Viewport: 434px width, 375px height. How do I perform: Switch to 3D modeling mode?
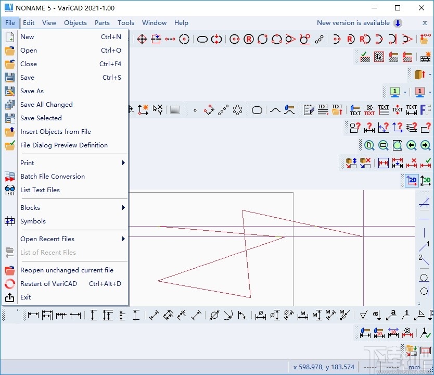tap(426, 181)
